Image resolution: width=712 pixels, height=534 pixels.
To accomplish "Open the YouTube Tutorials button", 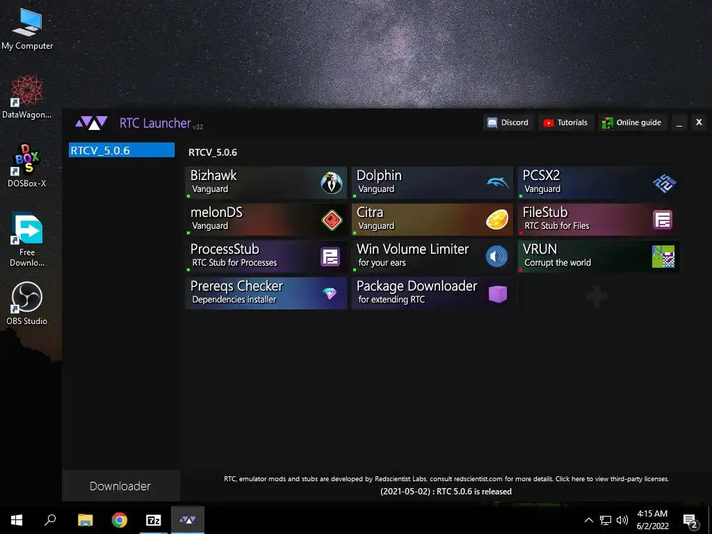I will click(566, 122).
